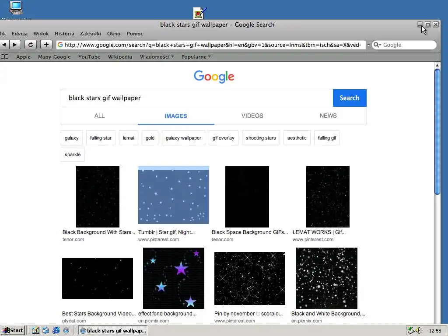Click the Apple bookmark
This screenshot has height=336, width=448.
23,57
